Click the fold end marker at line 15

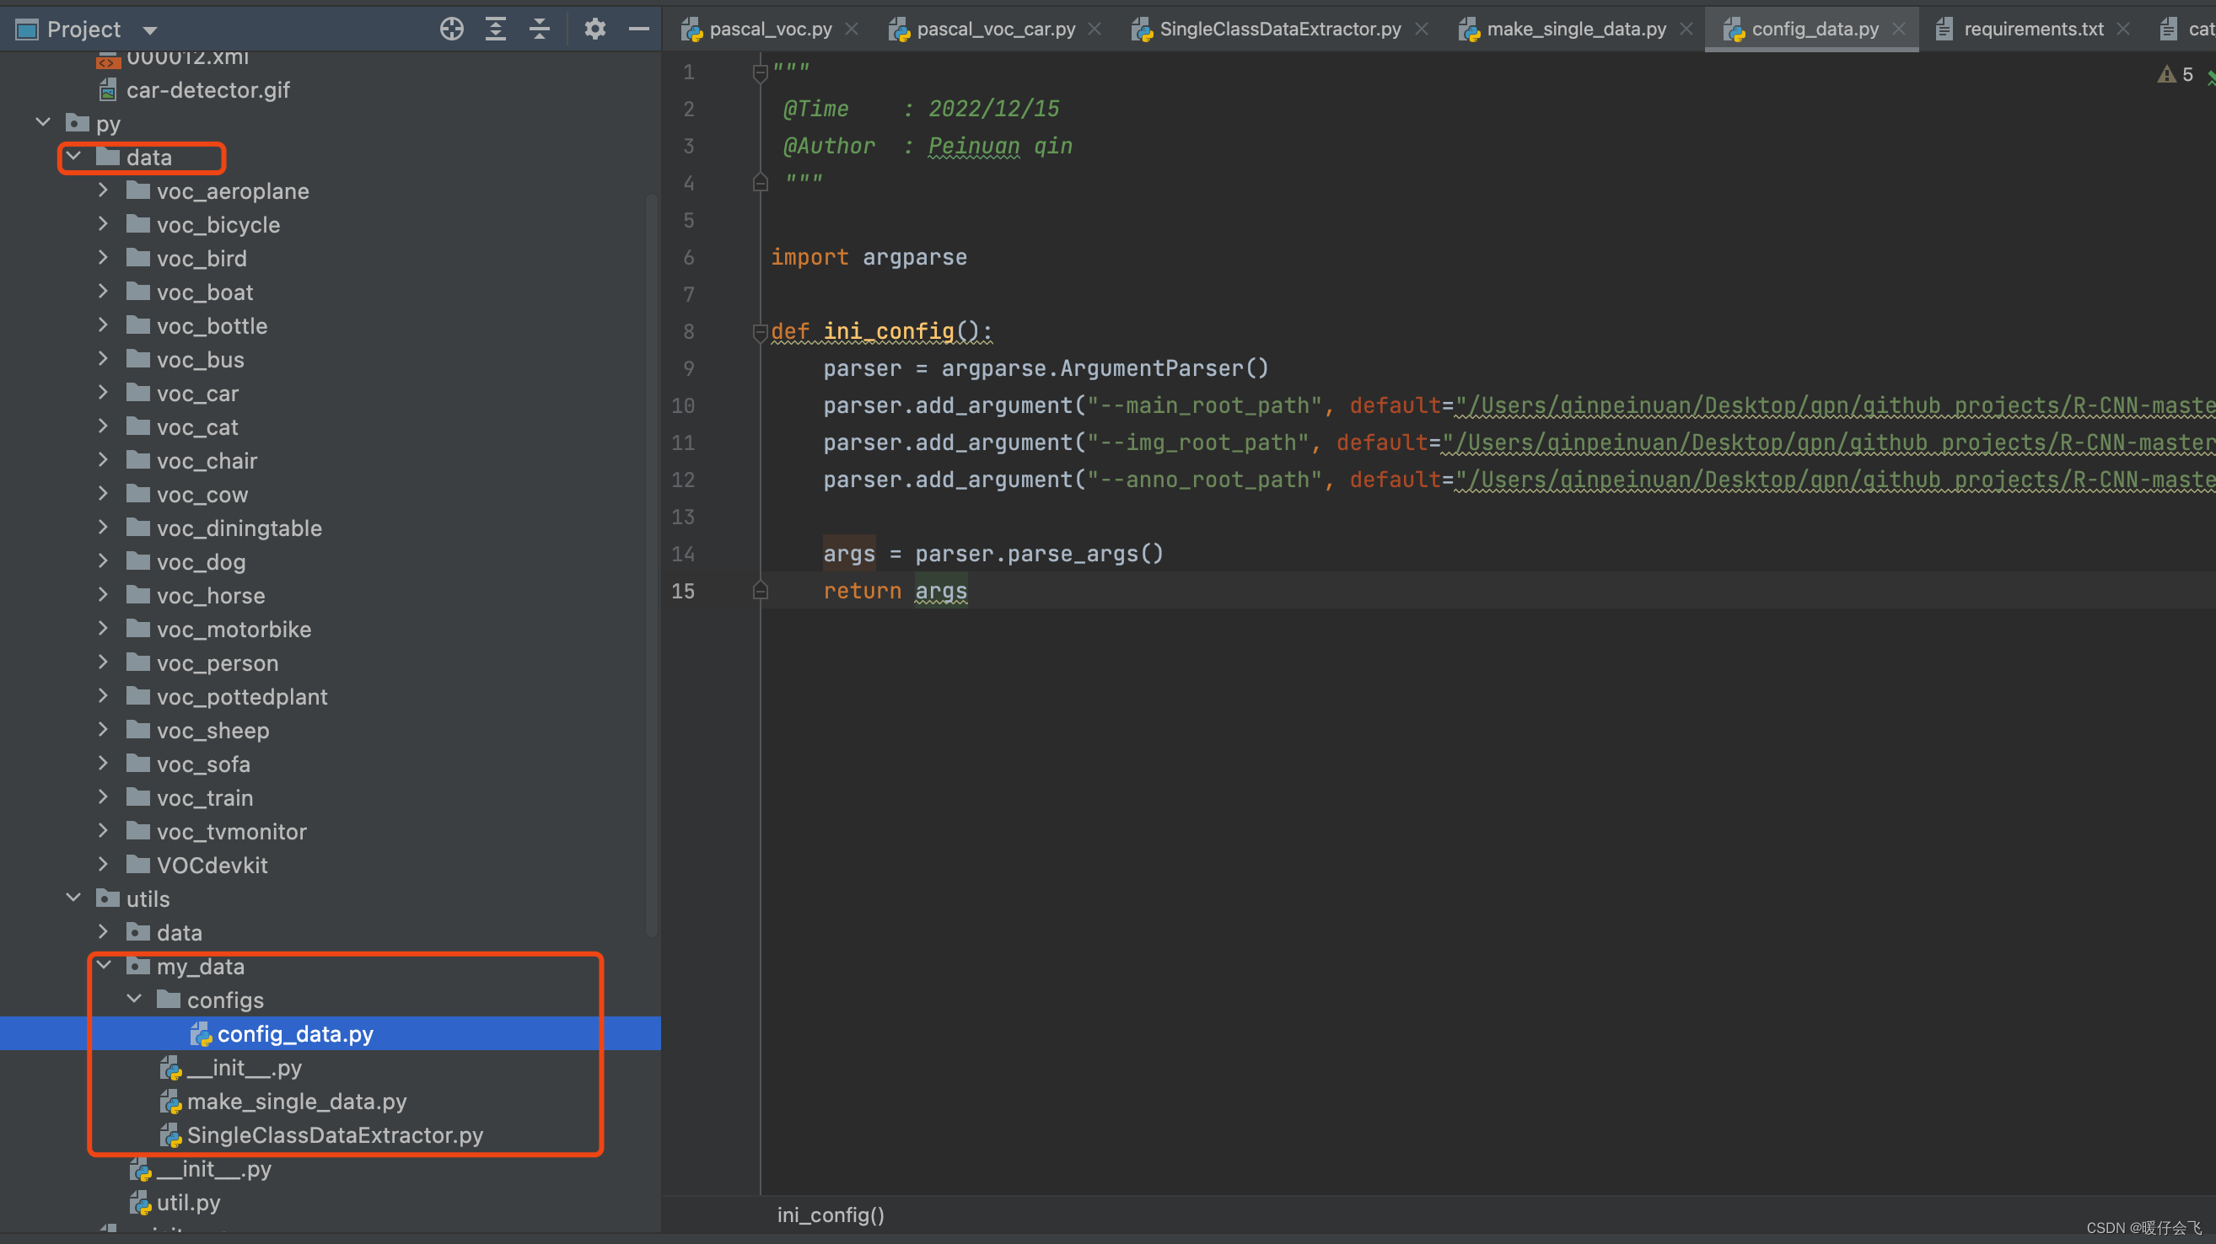click(760, 592)
